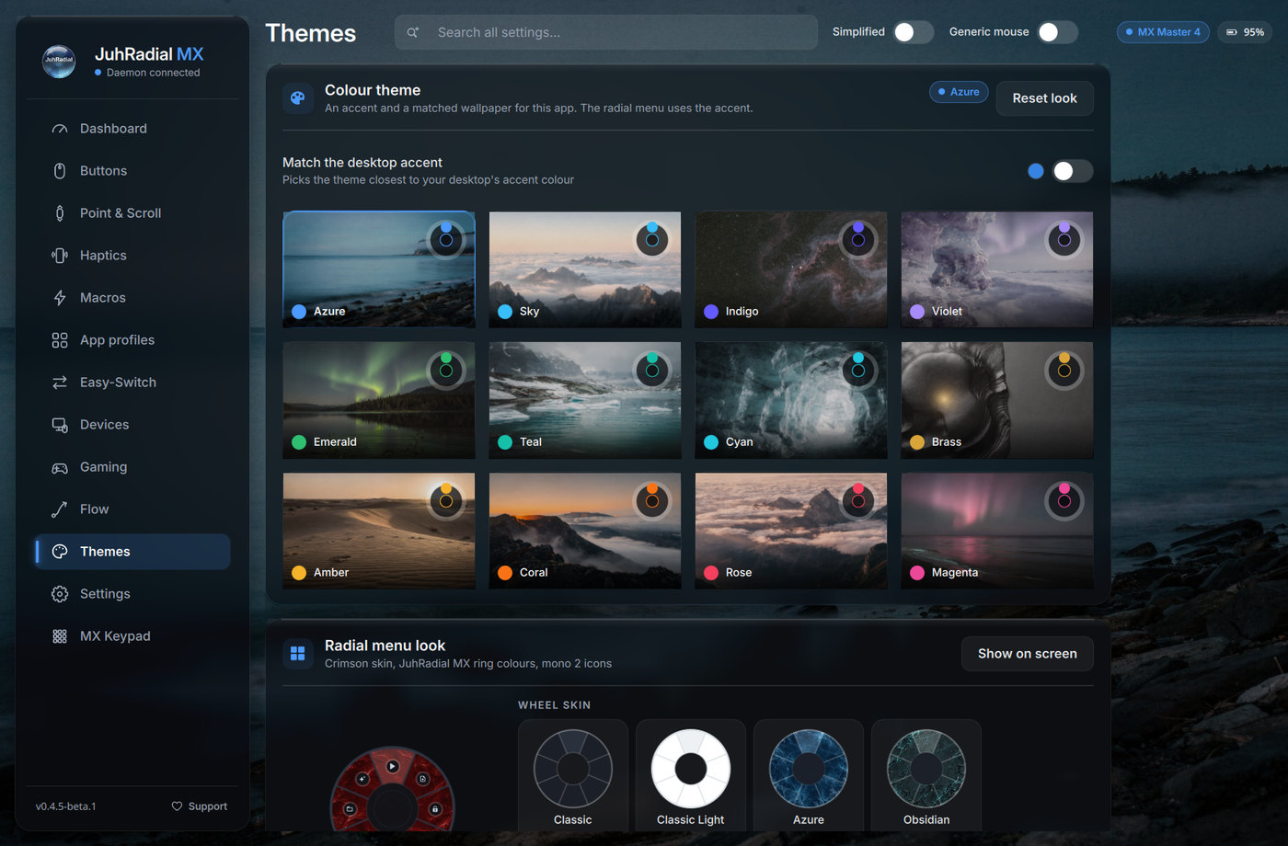
Task: Select the Magenta colour theme card
Action: click(x=997, y=531)
